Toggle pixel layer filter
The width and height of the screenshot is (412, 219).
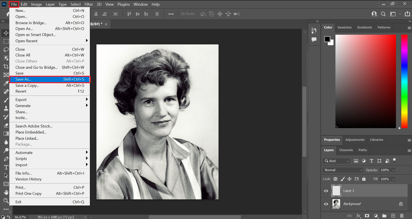pyautogui.click(x=356, y=161)
